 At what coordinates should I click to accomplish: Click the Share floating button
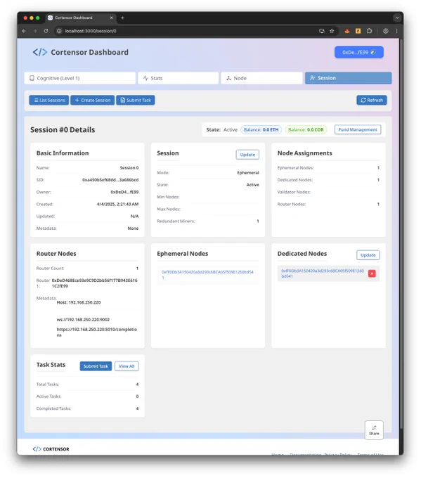[374, 429]
